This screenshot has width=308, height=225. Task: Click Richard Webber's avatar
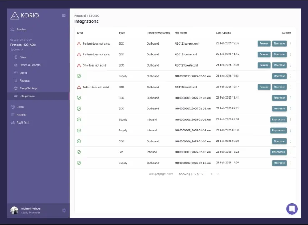14,210
